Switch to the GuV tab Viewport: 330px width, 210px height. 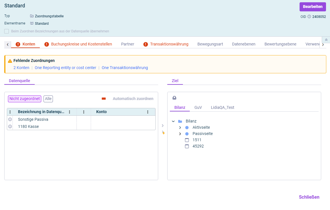pyautogui.click(x=198, y=107)
